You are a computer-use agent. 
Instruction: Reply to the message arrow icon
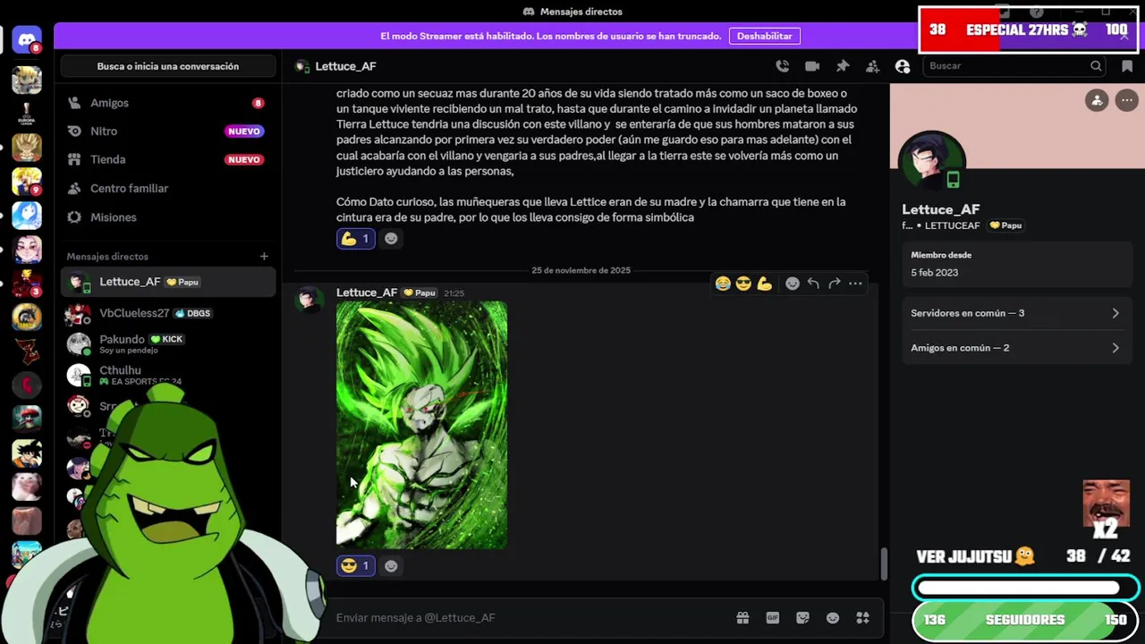coord(813,284)
